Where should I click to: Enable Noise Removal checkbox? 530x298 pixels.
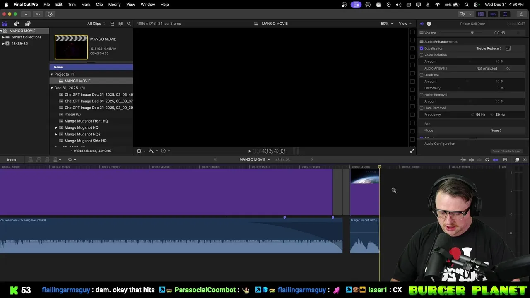422,95
